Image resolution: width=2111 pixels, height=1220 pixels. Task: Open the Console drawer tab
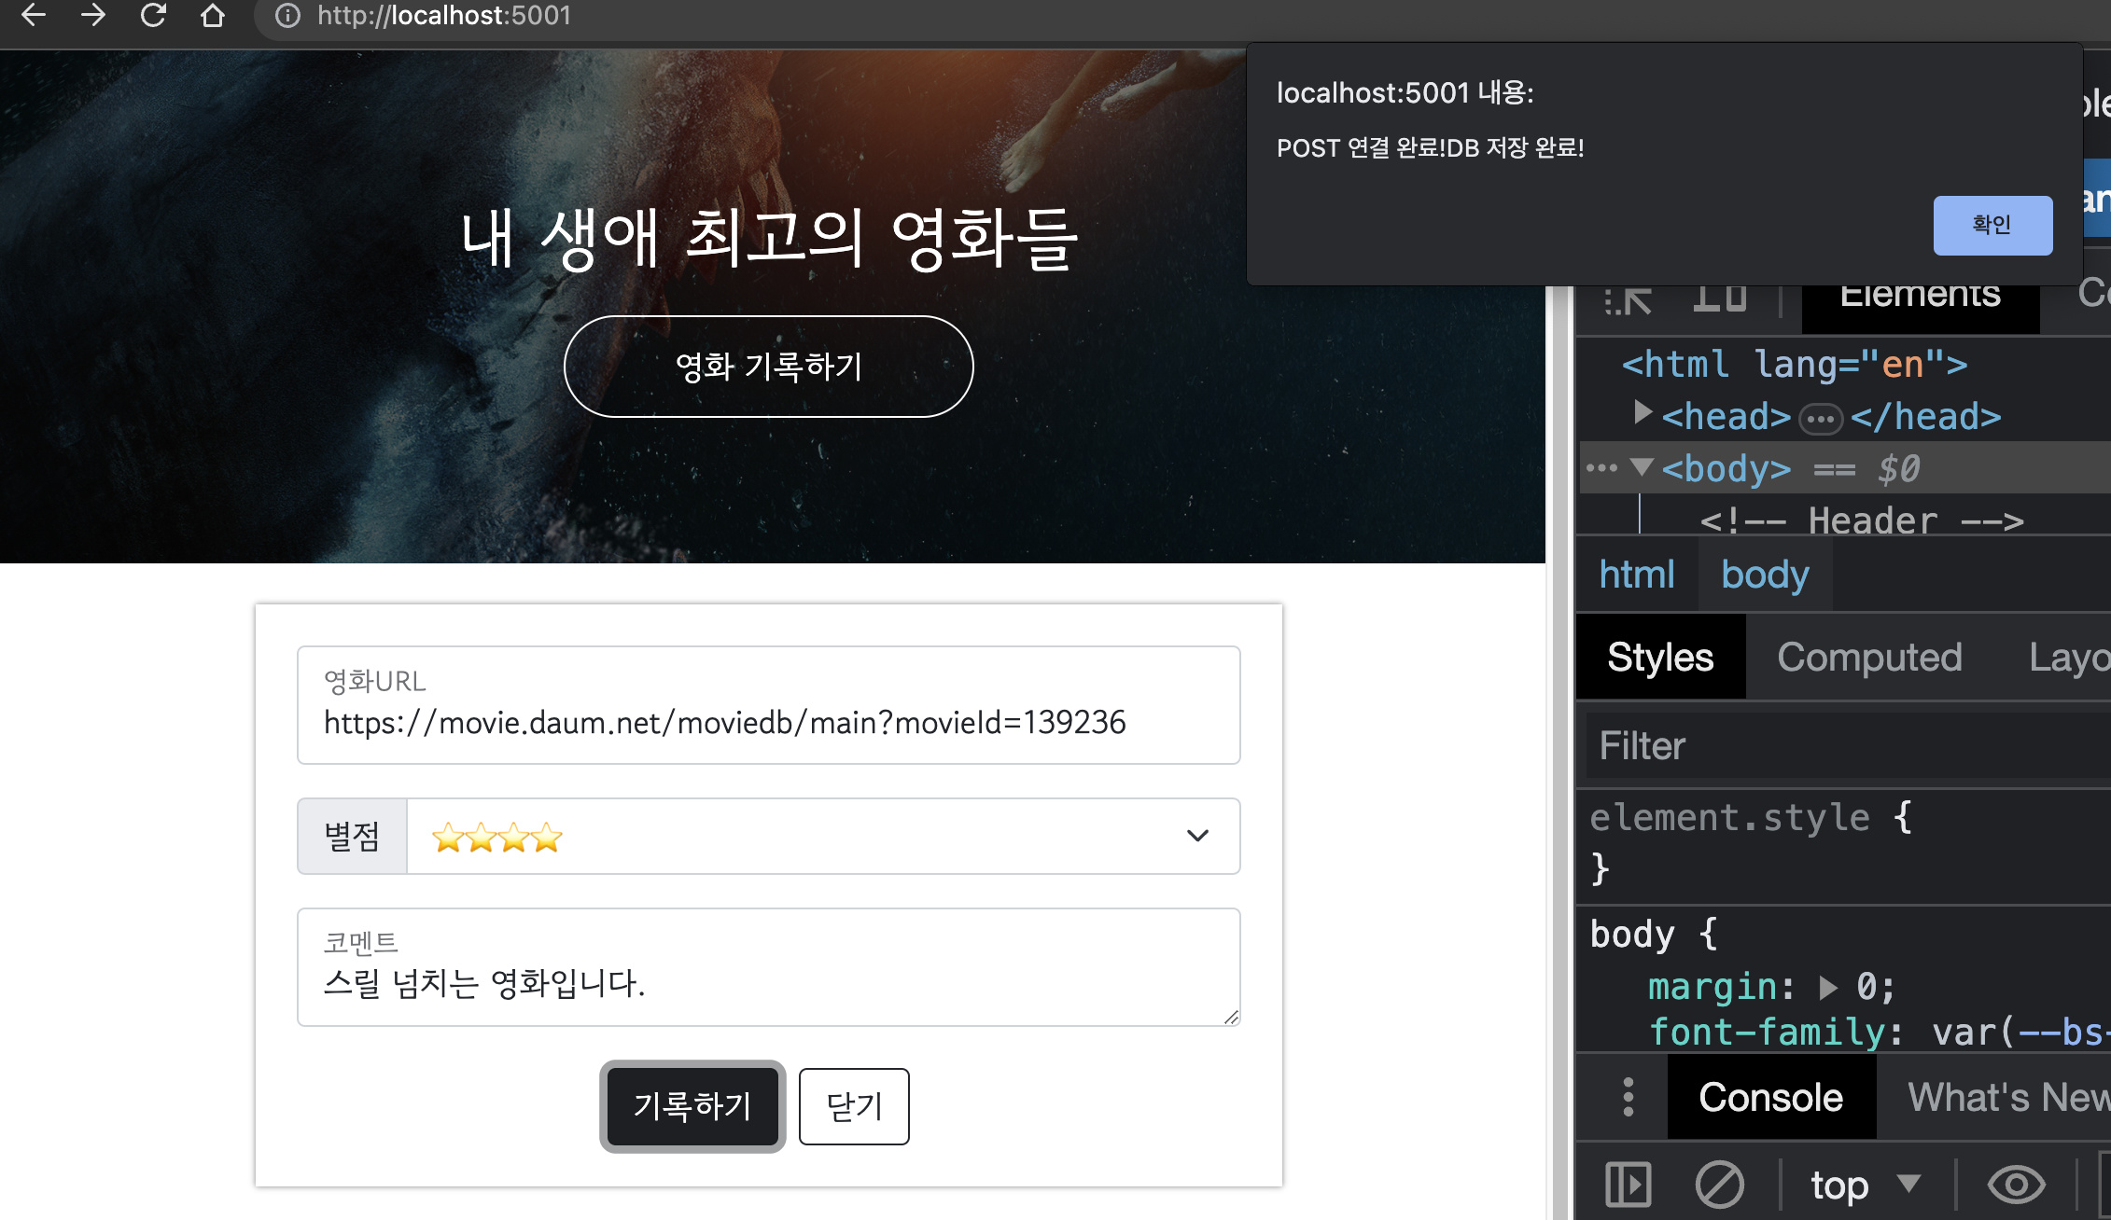(x=1770, y=1097)
